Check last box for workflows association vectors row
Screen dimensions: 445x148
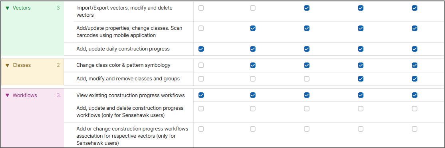[414, 129]
